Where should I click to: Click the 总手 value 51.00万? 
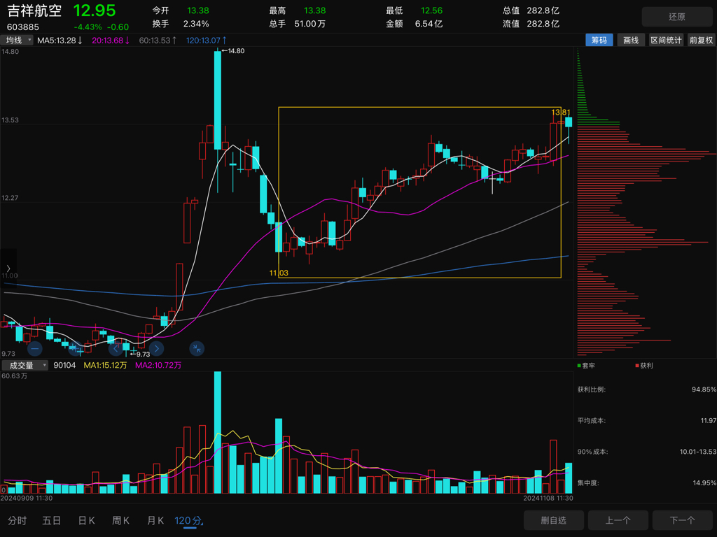click(x=309, y=24)
